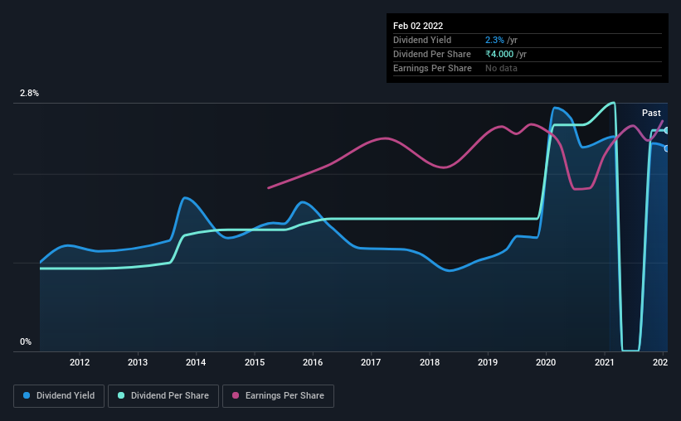
Task: Toggle the Dividend Per Share legend button
Action: (x=163, y=396)
